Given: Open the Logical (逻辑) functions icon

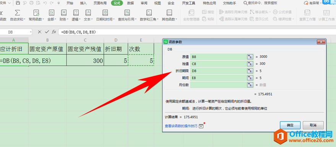Looking at the screenshot, I should click(76, 13).
